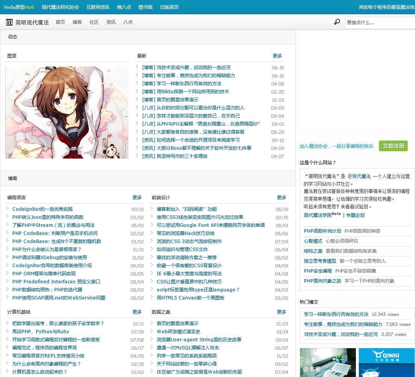Open 遭遇一次MySQL猜解注入攻击 article

[188, 348]
